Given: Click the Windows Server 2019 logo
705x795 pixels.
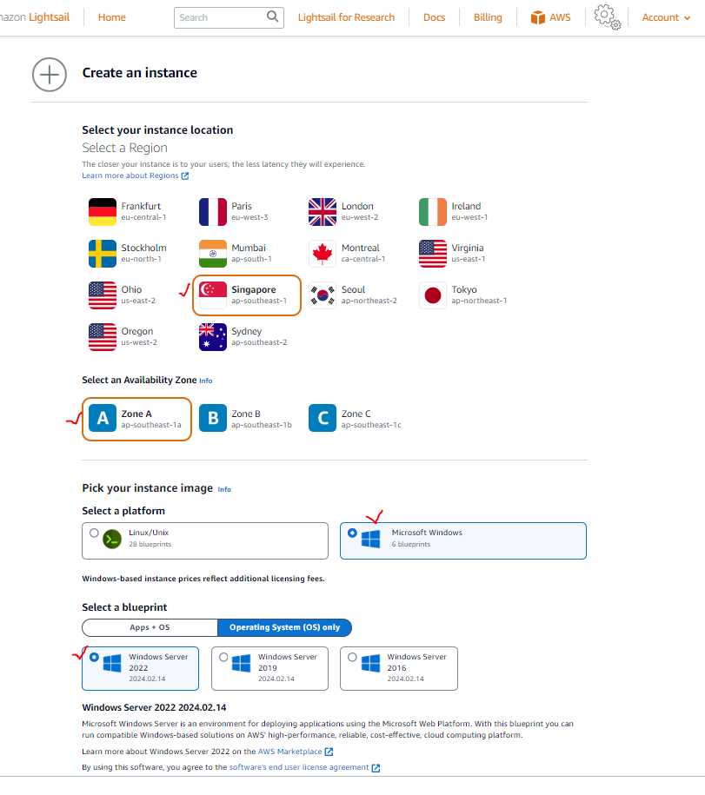Looking at the screenshot, I should click(x=242, y=663).
